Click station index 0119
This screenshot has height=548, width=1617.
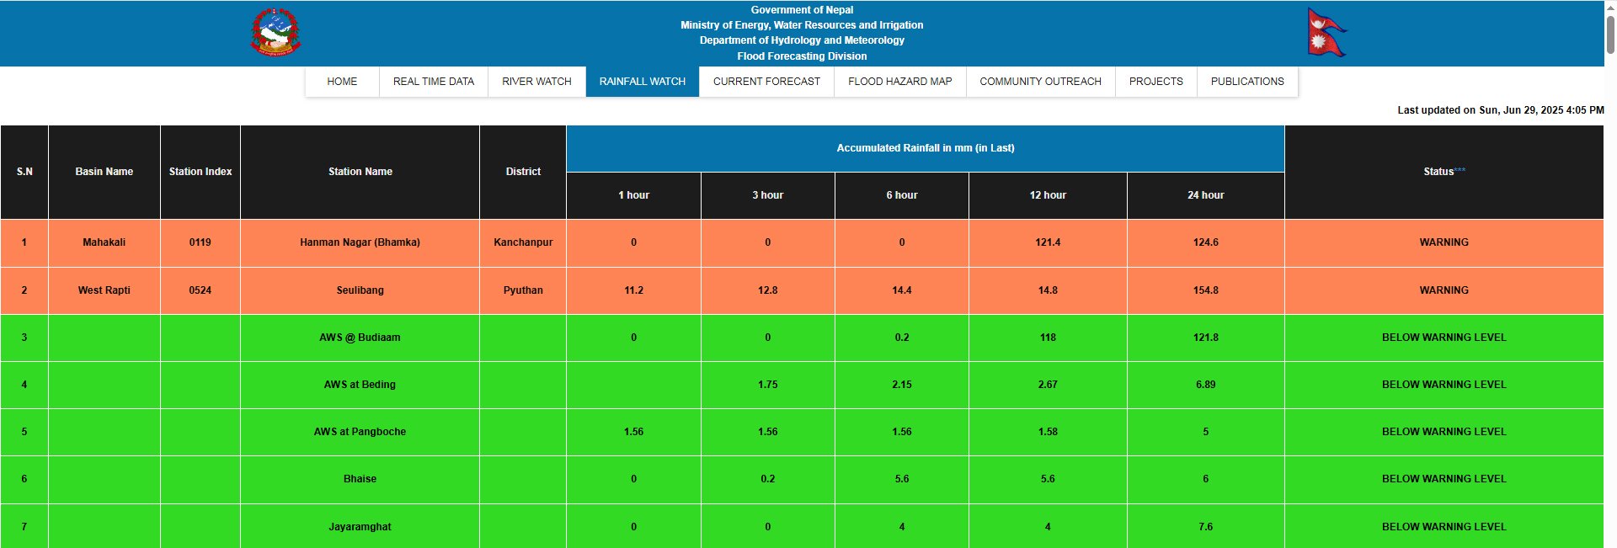[200, 242]
